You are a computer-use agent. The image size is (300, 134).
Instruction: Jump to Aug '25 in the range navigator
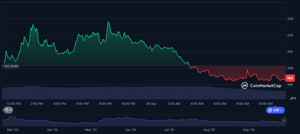pos(209,130)
